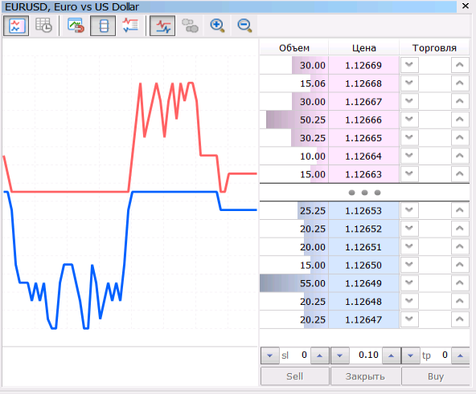Click up chevron in the 1.12664 row

(x=460, y=156)
